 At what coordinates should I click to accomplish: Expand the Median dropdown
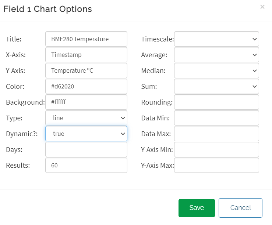(x=216, y=70)
